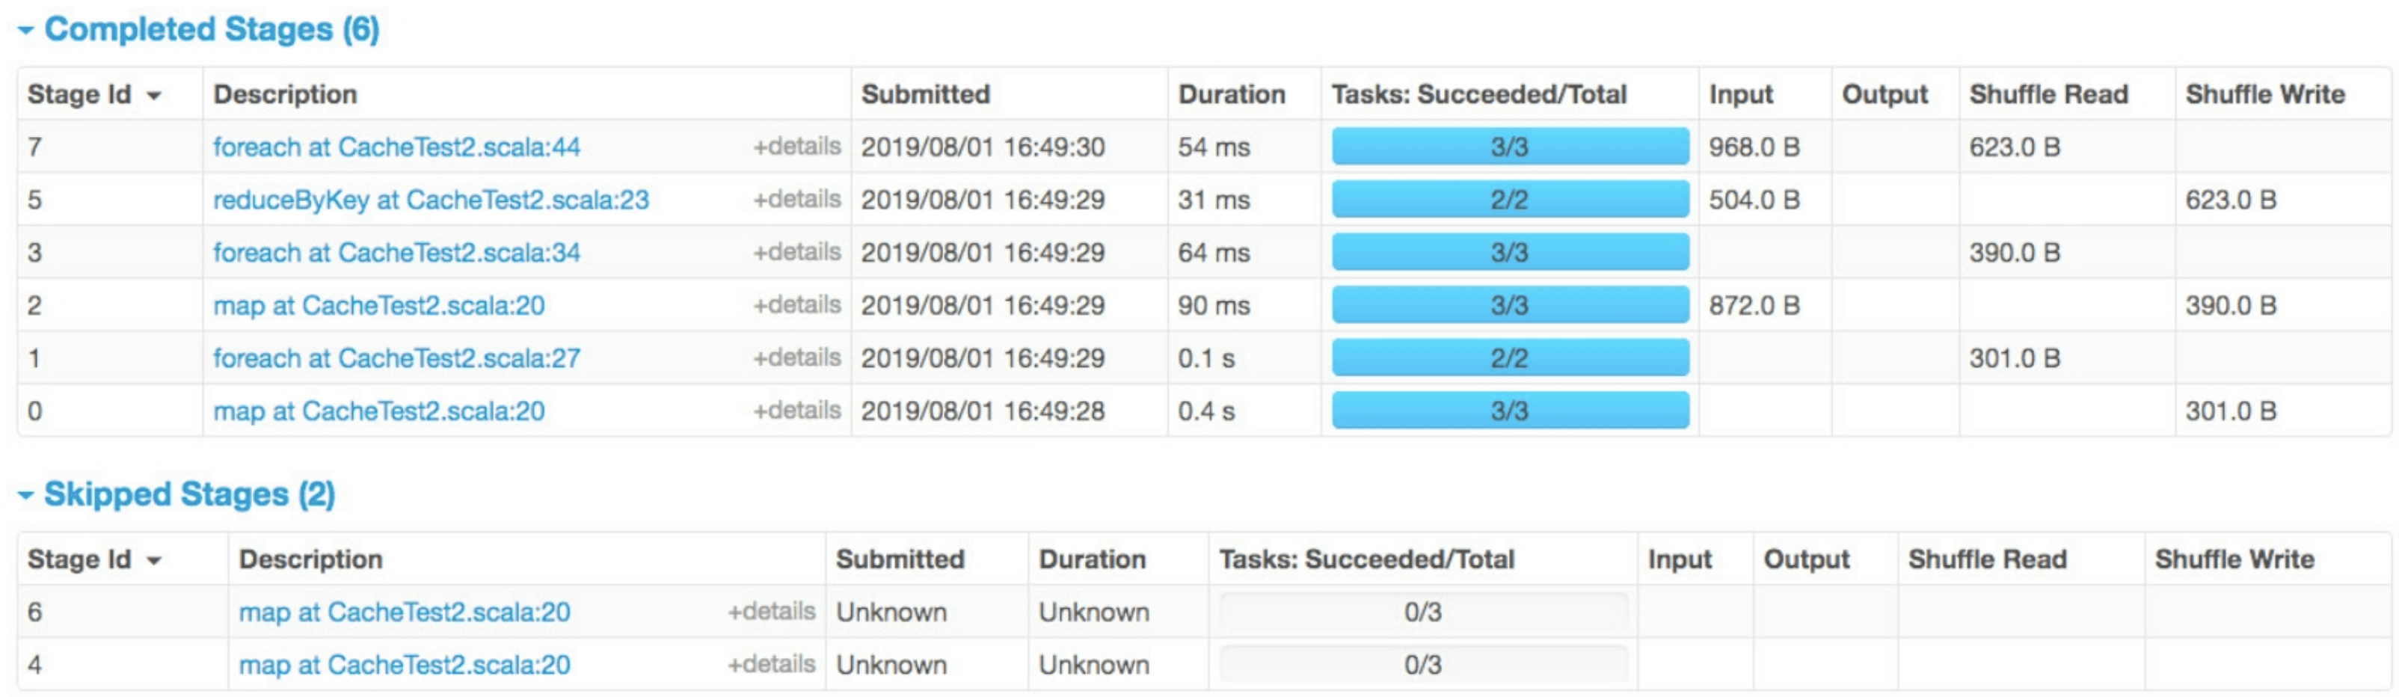Collapse the Skipped Stages section arrow
This screenshot has width=2399, height=697.
25,495
